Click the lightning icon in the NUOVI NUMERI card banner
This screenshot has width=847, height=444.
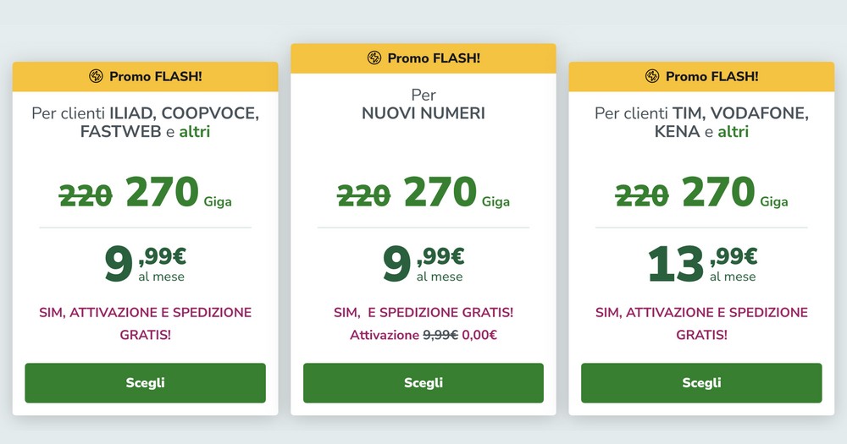coord(374,58)
